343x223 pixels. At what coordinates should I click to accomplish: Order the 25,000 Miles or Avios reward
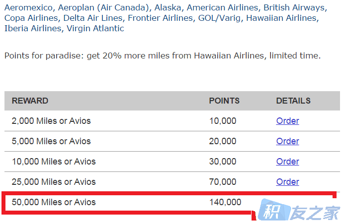[287, 182]
